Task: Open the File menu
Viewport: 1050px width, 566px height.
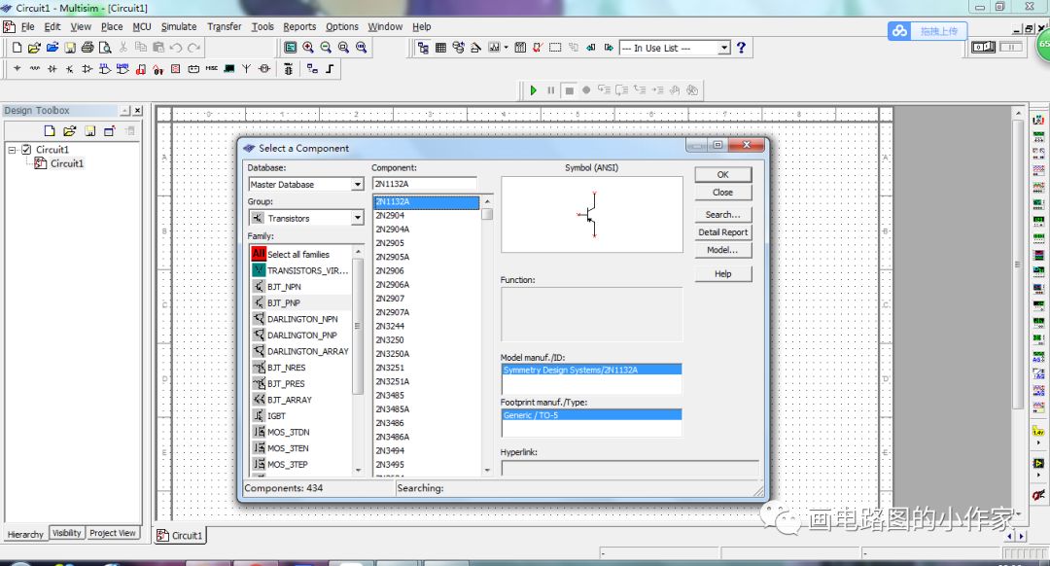Action: 27,27
